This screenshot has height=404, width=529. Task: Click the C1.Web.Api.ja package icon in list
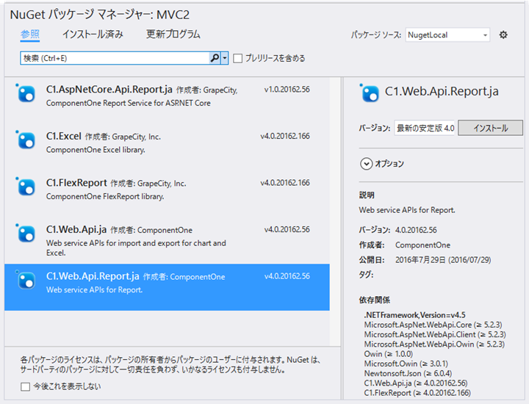click(x=26, y=234)
